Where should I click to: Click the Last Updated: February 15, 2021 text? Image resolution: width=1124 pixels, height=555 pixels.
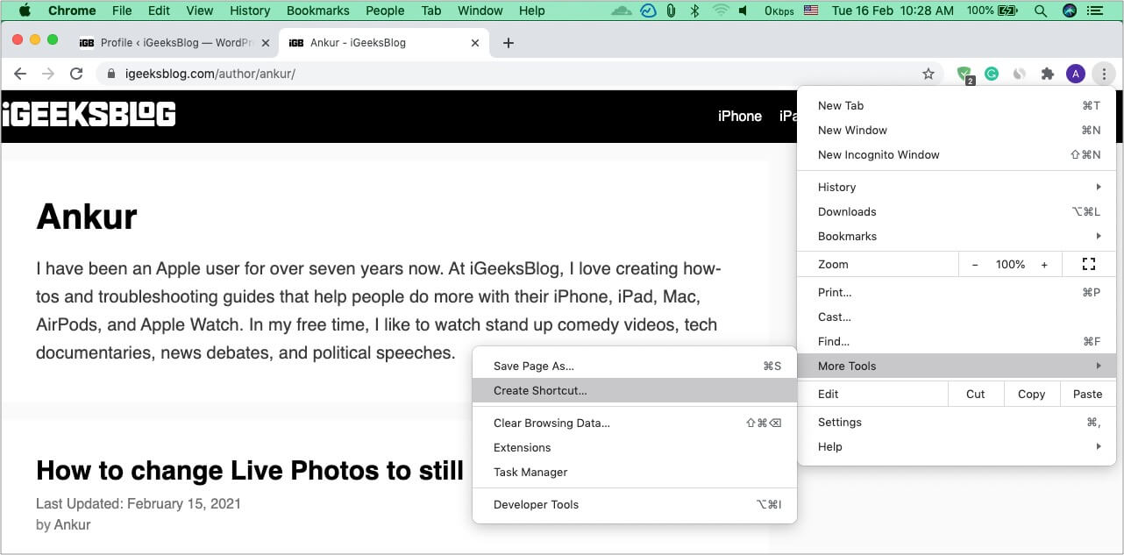click(x=139, y=503)
